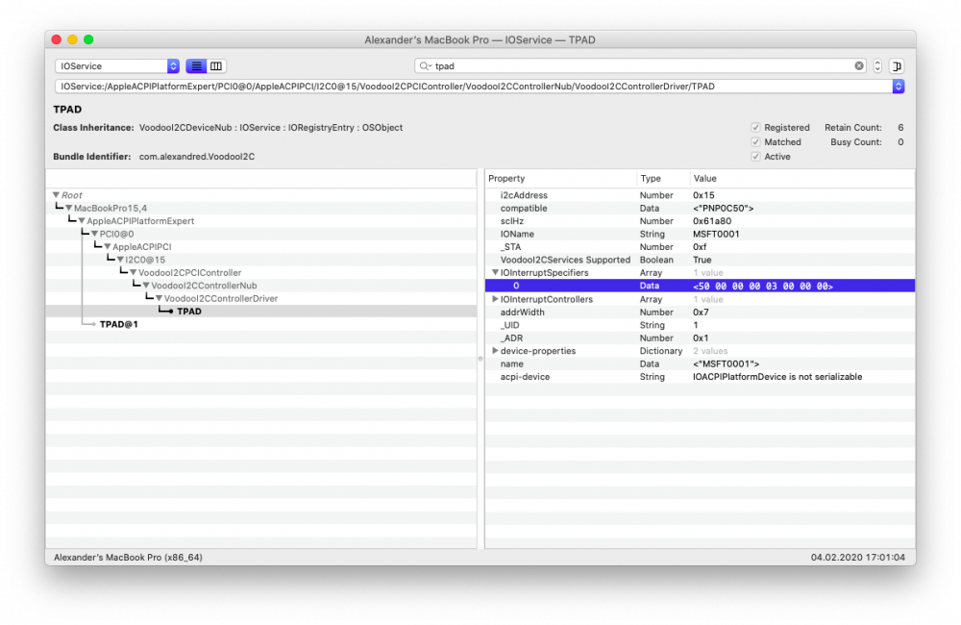Select the TPAD@1 tree entry
Image resolution: width=961 pixels, height=625 pixels.
(x=119, y=324)
